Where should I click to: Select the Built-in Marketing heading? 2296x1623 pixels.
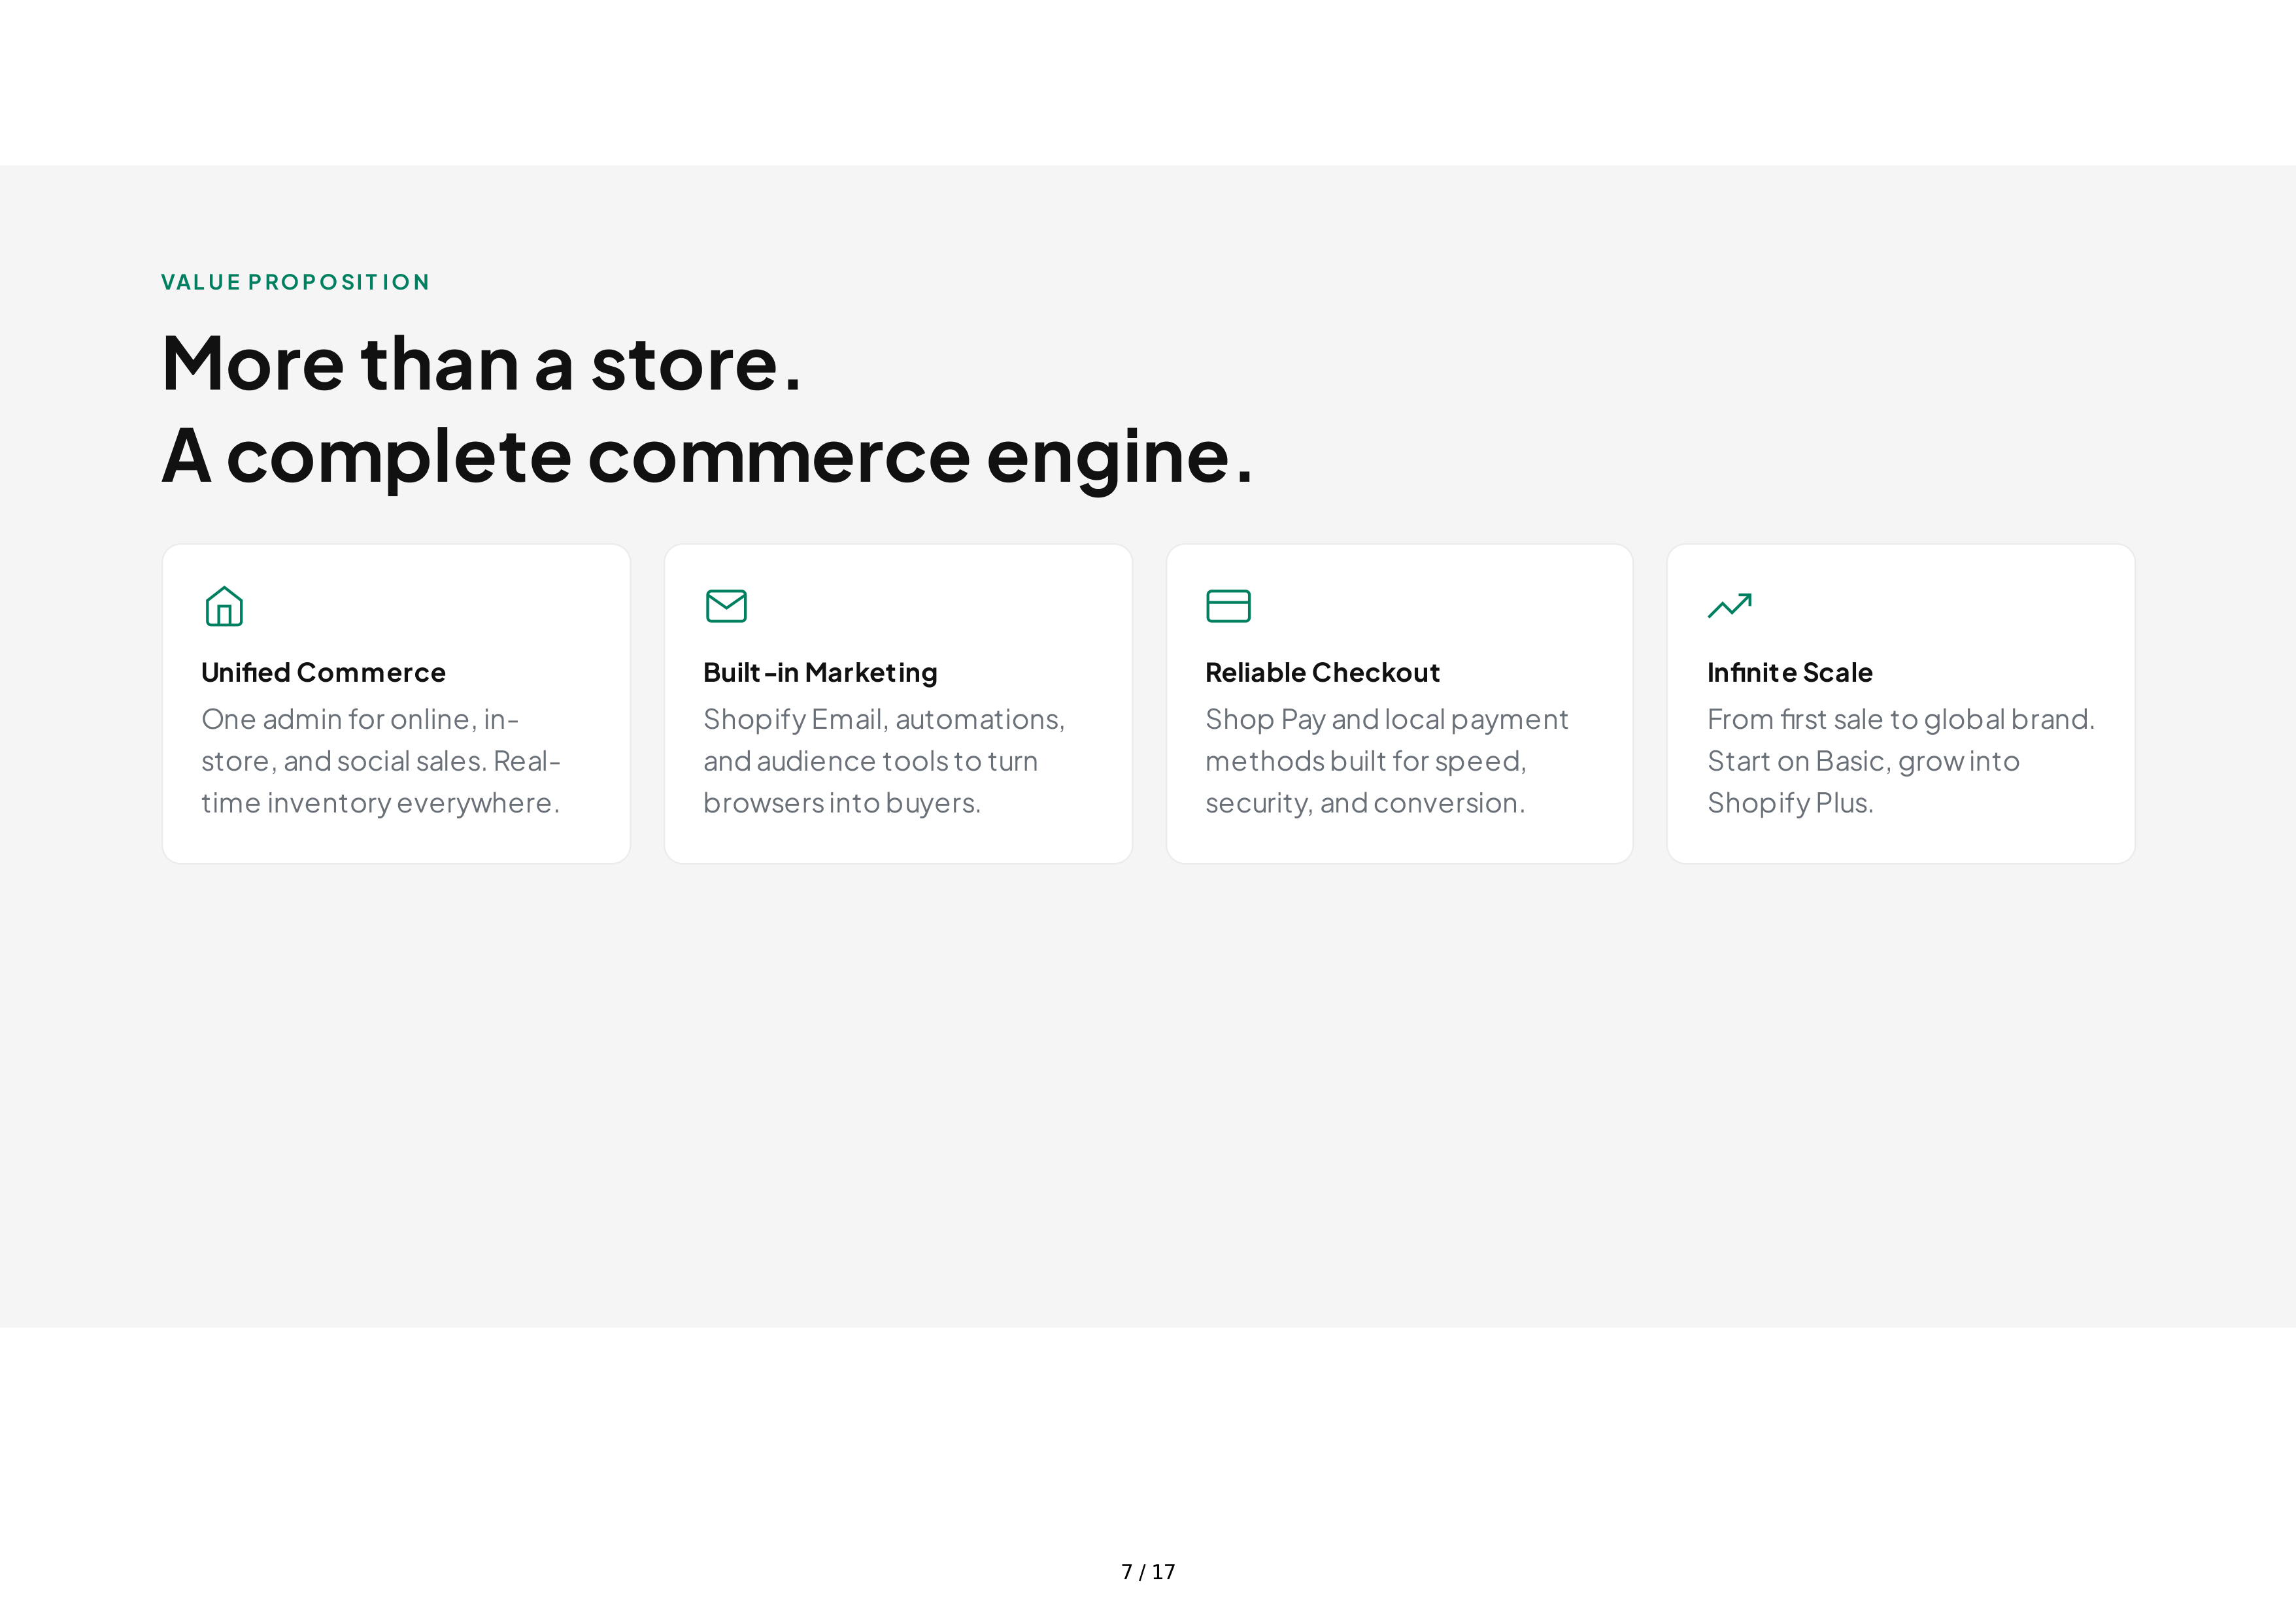pos(820,673)
